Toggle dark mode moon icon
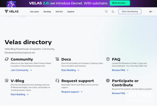The height and width of the screenshot is (106, 157). (113, 12)
